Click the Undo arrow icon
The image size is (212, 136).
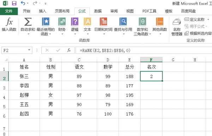(x=23, y=3)
